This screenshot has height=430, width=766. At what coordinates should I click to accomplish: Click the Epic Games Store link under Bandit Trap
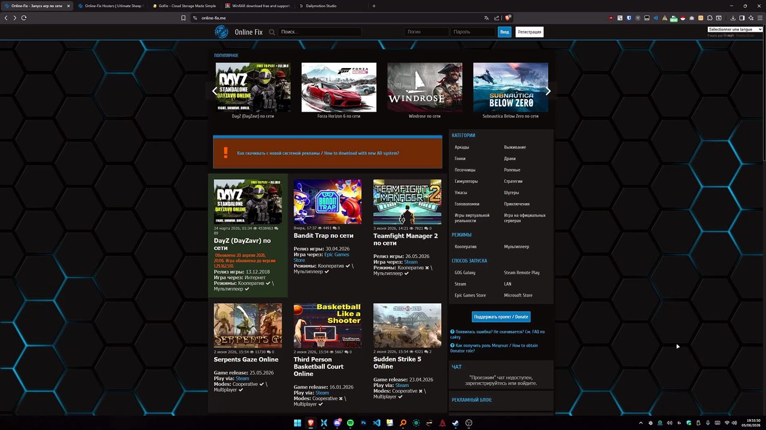coord(321,257)
